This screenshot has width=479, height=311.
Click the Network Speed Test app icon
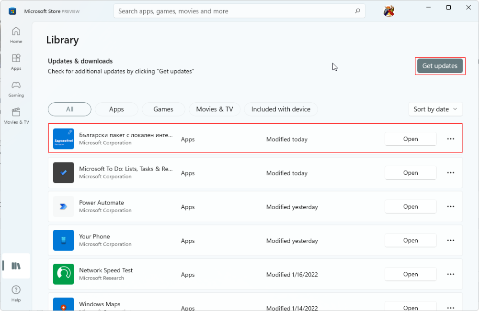coord(64,274)
